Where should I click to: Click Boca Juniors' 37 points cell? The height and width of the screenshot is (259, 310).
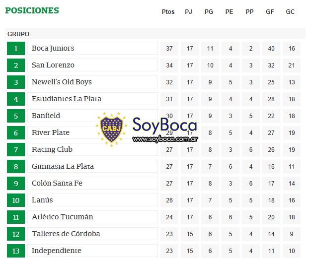click(x=169, y=48)
